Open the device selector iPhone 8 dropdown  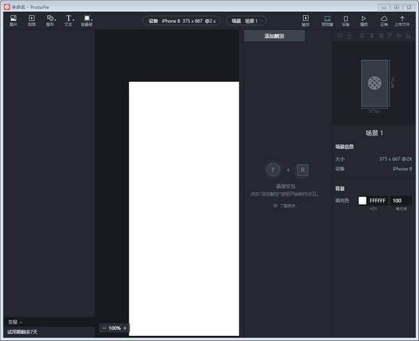tap(180, 21)
